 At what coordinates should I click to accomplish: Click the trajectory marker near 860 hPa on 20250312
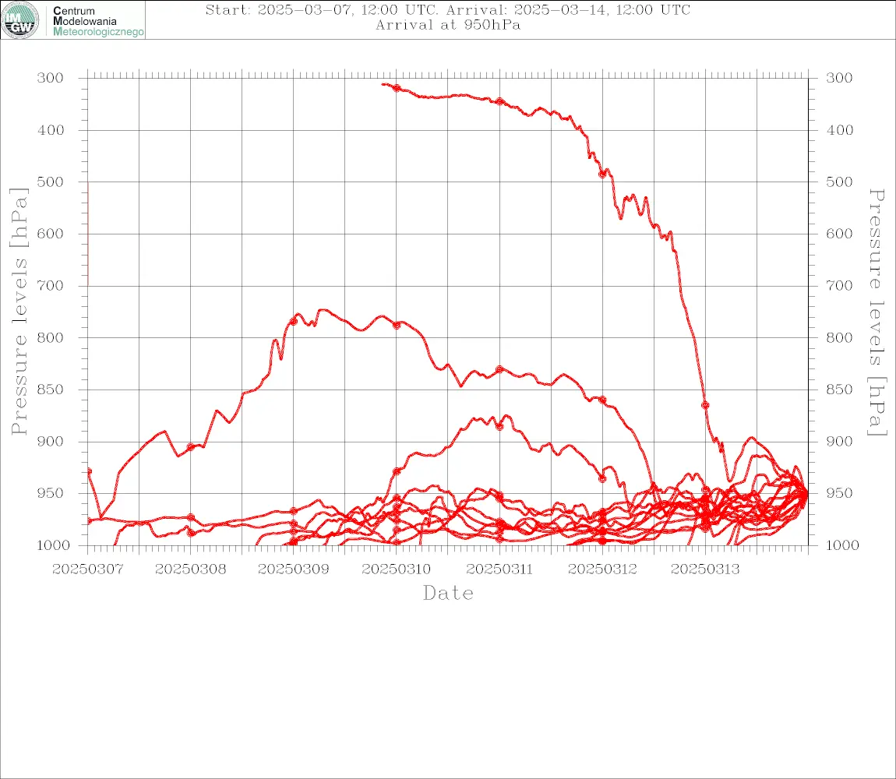coord(602,400)
